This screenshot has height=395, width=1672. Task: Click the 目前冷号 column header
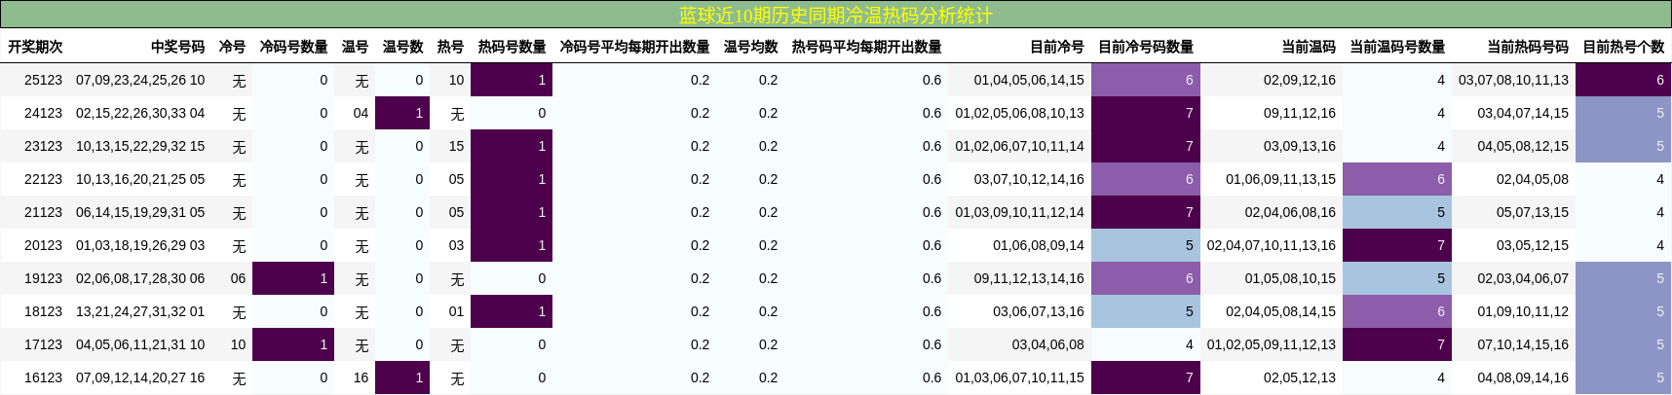[x=1057, y=47]
